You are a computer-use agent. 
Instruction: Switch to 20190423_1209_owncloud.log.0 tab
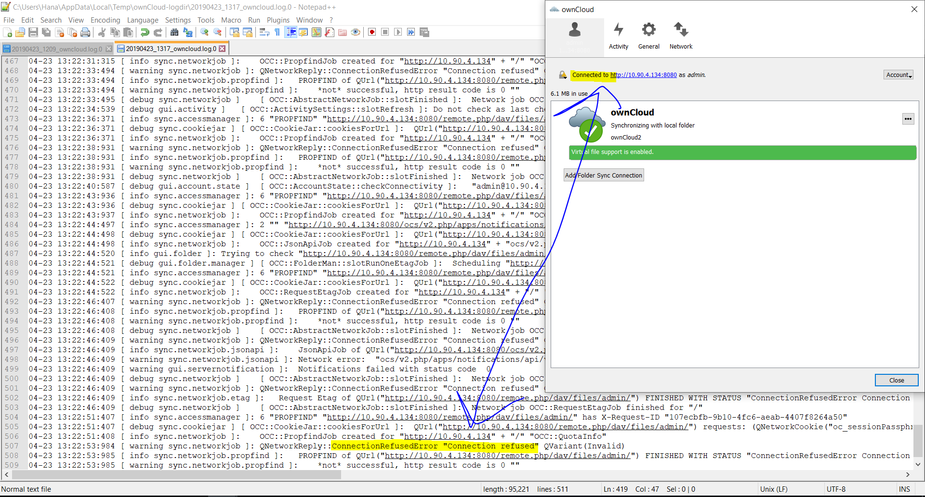pyautogui.click(x=56, y=49)
